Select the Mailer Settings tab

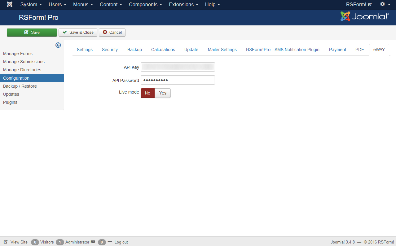pos(222,50)
